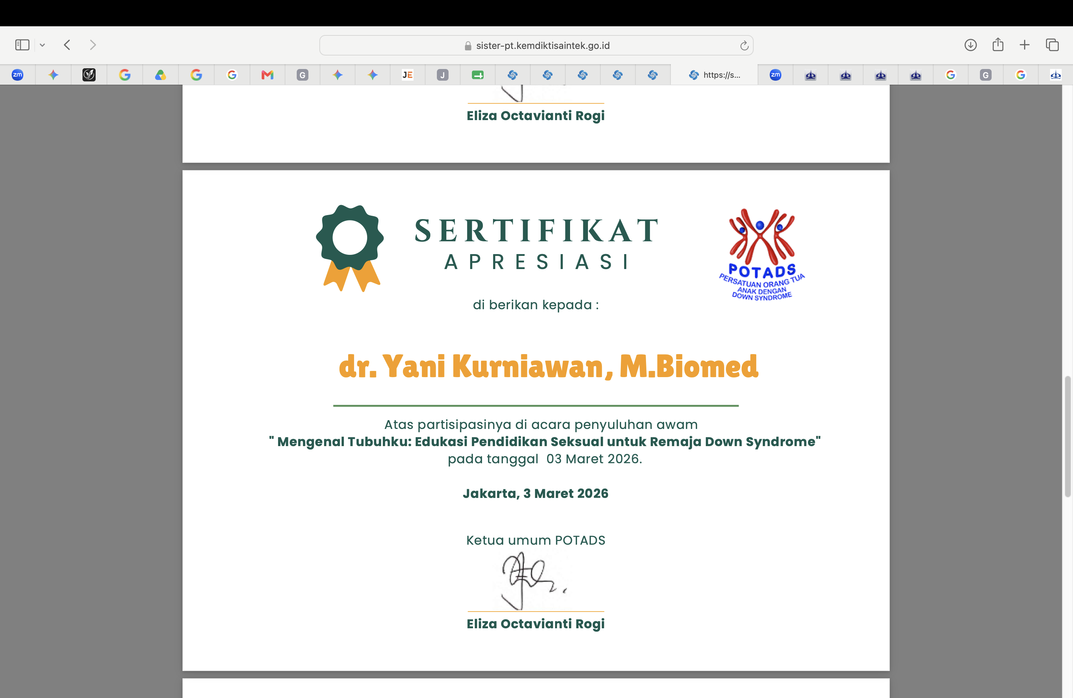Show the tab overview
1073x698 pixels.
(1052, 45)
